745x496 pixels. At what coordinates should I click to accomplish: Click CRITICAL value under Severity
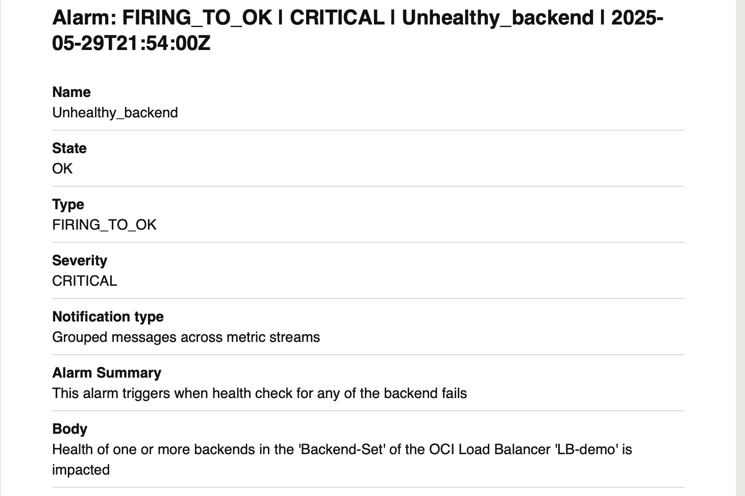click(x=85, y=281)
